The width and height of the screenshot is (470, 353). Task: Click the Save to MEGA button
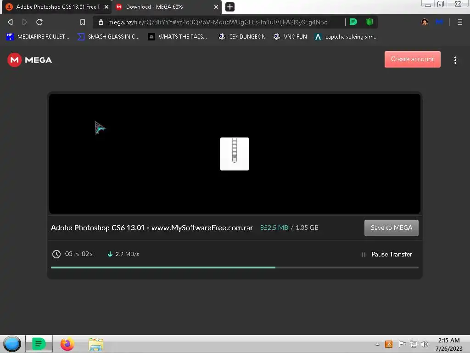(391, 228)
